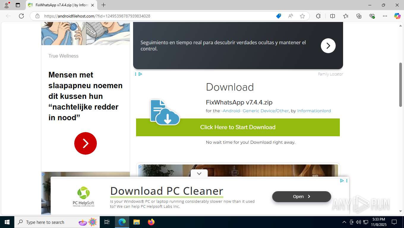
Task: Open a new browser tab
Action: pyautogui.click(x=103, y=5)
